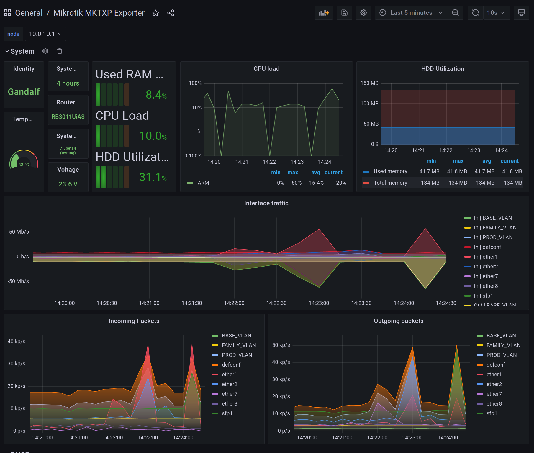Click the sfp1 color swatch in Outgoing packets

pyautogui.click(x=480, y=413)
